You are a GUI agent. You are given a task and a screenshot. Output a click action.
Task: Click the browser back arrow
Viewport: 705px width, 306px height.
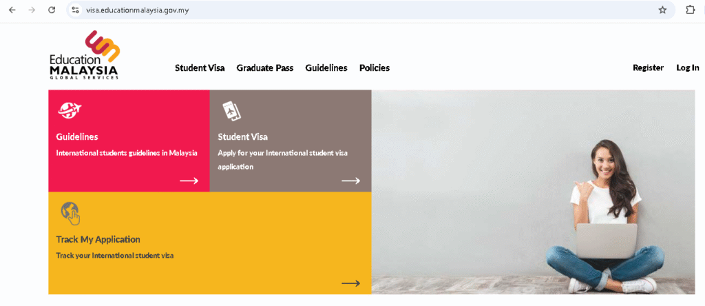click(12, 10)
